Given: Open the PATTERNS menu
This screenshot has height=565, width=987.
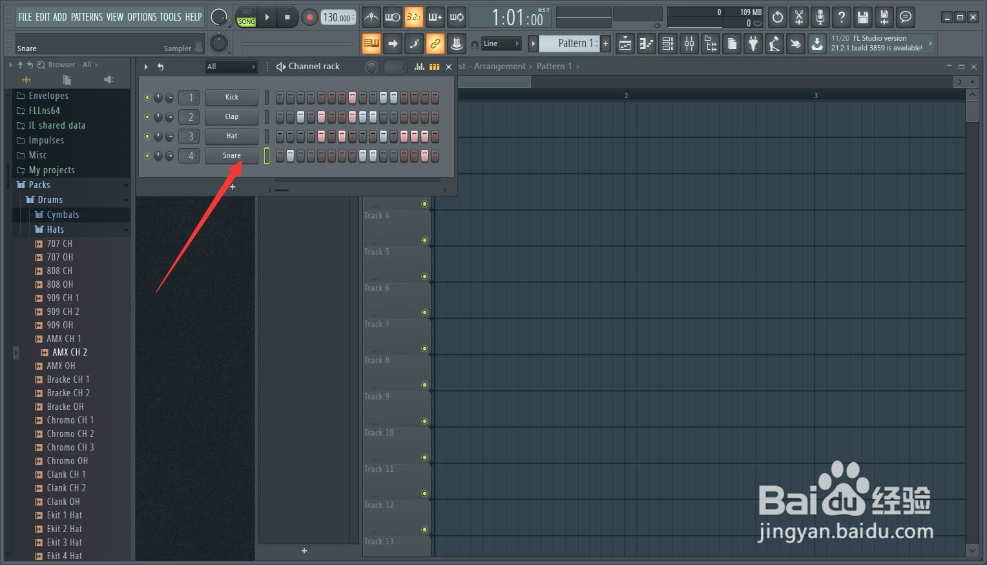Looking at the screenshot, I should pyautogui.click(x=87, y=17).
